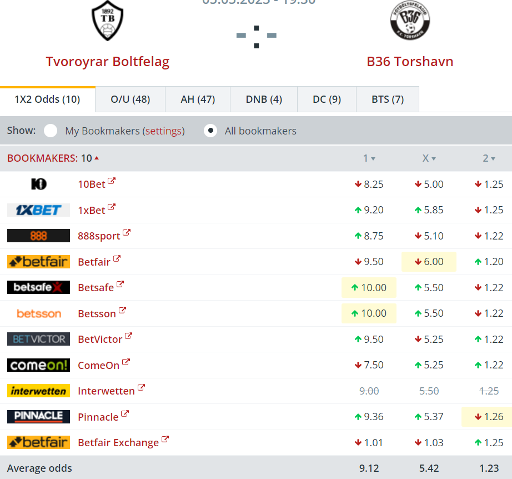The image size is (512, 479).
Task: Switch to the O/U (48) tab
Action: click(x=130, y=99)
